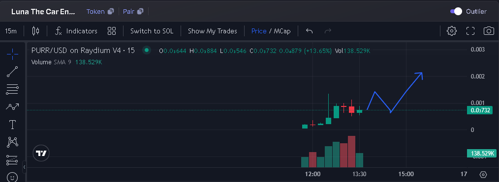499x182 pixels.
Task: Collapse the drawing toolbar arrow
Action: [x=24, y=167]
